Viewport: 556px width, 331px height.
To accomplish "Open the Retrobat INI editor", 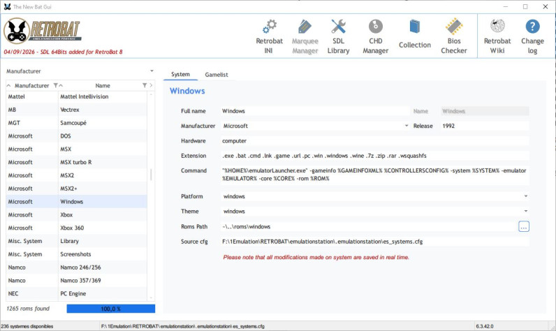I will pos(269,36).
